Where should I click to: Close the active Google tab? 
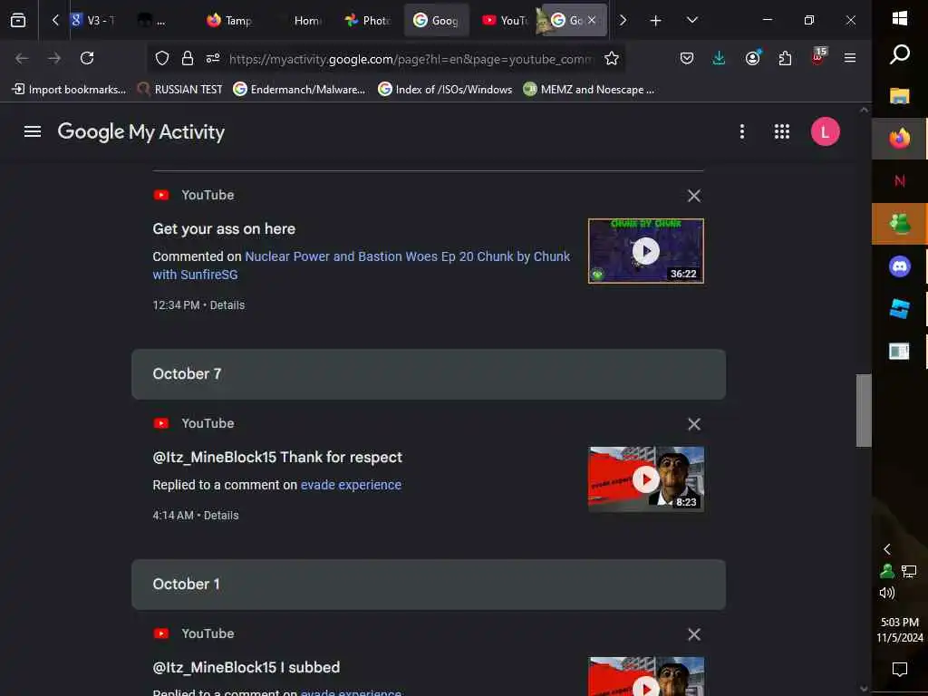click(x=591, y=20)
